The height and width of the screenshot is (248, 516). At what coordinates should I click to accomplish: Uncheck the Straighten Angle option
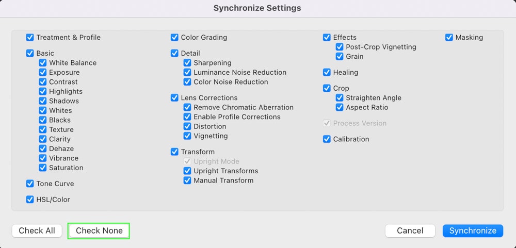pyautogui.click(x=340, y=98)
